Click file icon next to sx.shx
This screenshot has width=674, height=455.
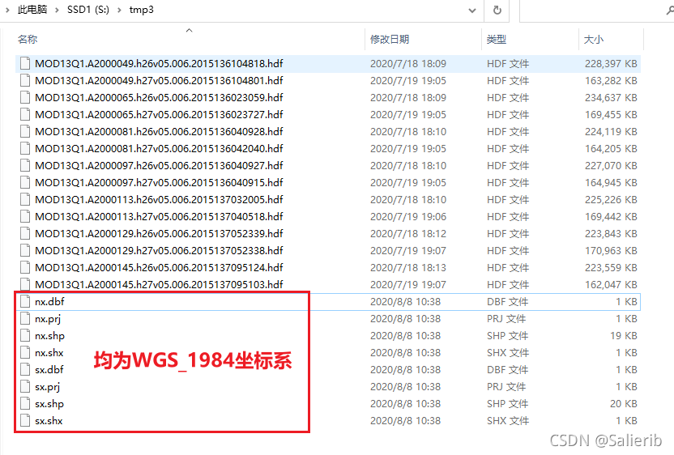point(25,421)
